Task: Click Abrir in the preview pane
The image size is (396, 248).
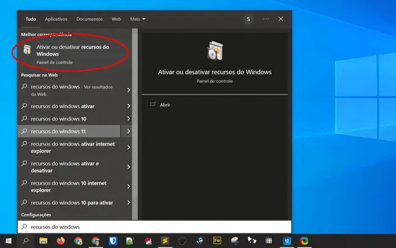Action: click(x=165, y=105)
